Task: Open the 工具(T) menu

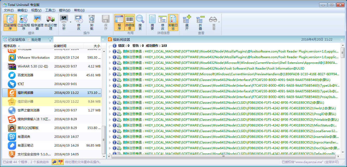Action: point(50,10)
